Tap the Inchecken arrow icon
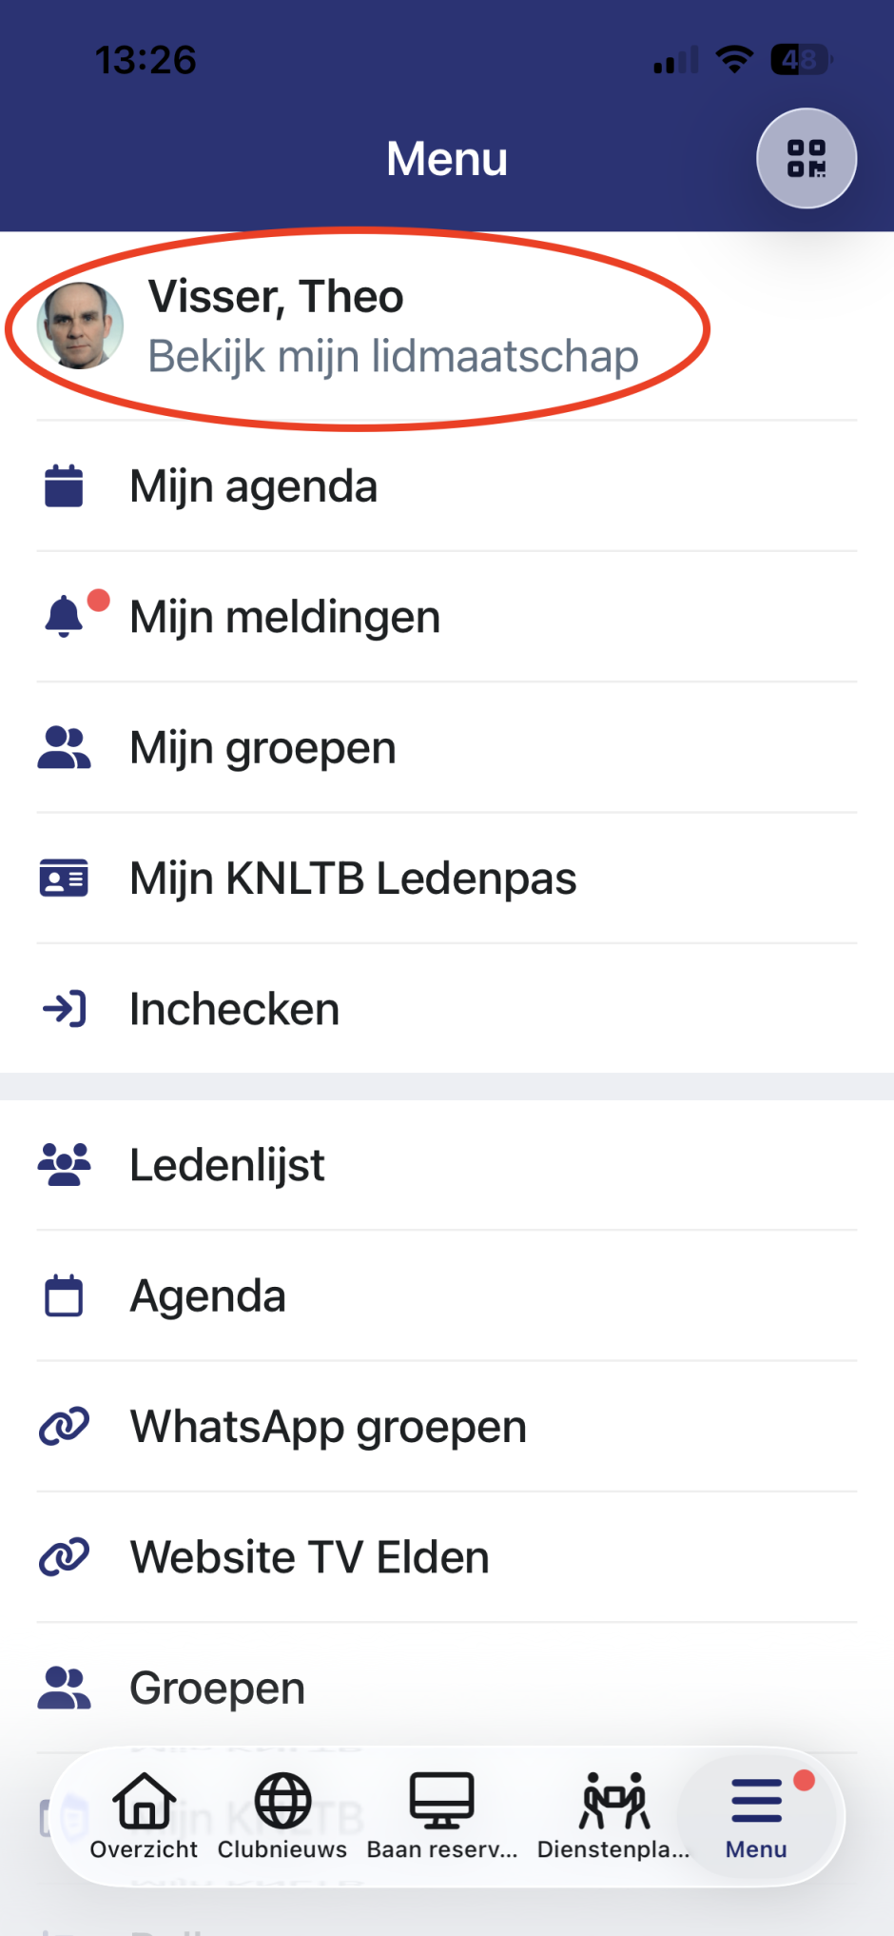 64,1009
